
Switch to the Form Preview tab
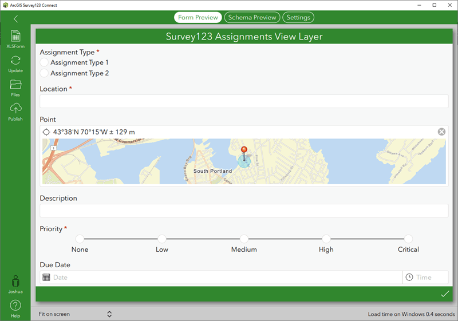pyautogui.click(x=198, y=17)
